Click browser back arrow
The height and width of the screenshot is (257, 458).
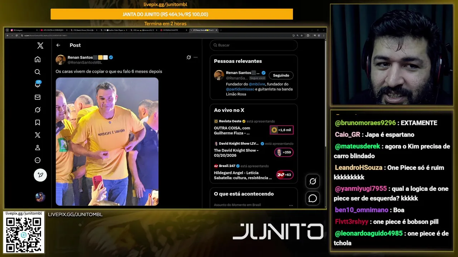[x=7, y=35]
